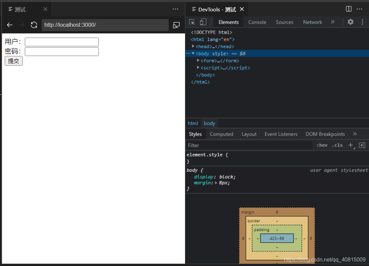Close the DevTools - 测试 tab

(242, 9)
